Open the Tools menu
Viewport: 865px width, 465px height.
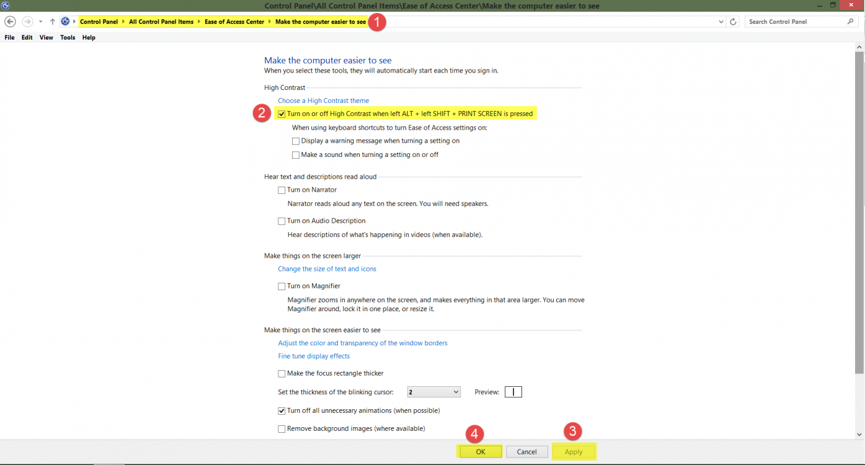(x=68, y=38)
